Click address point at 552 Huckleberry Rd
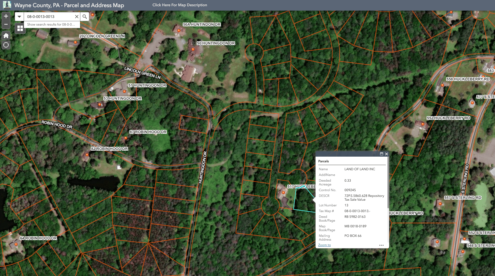This screenshot has height=276, width=495. point(423,124)
